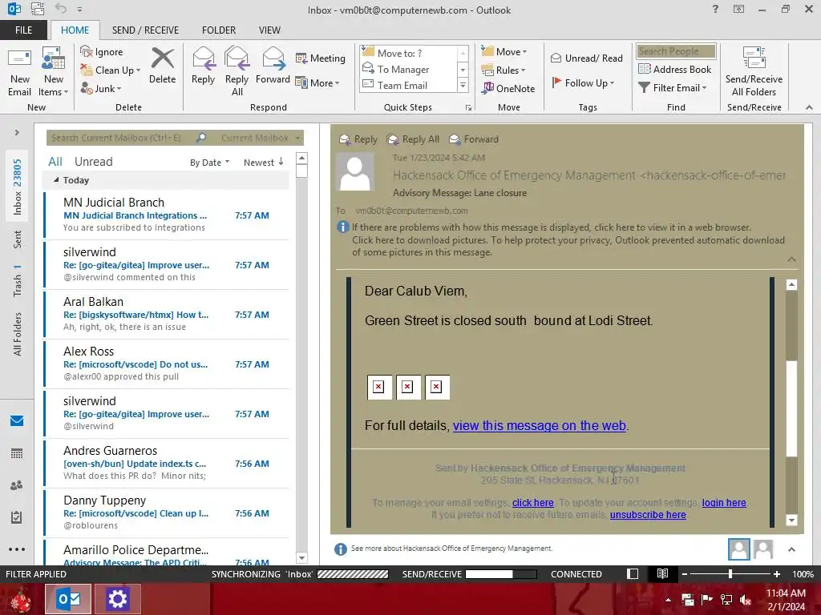Open the Rules dropdown
Viewport: 821px width, 615px height.
(503, 70)
